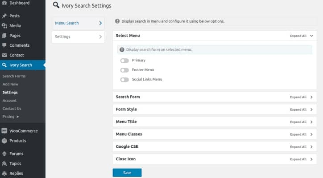The height and width of the screenshot is (178, 323).
Task: Open Settings submenu item under Ivory Search
Action: tap(10, 92)
